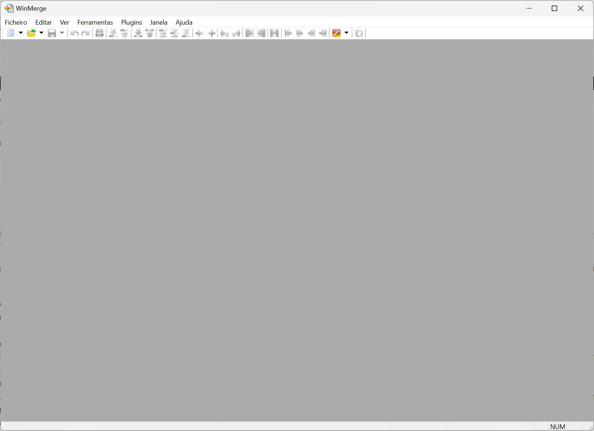Click the Undo arrow icon
The height and width of the screenshot is (431, 594).
coord(74,33)
